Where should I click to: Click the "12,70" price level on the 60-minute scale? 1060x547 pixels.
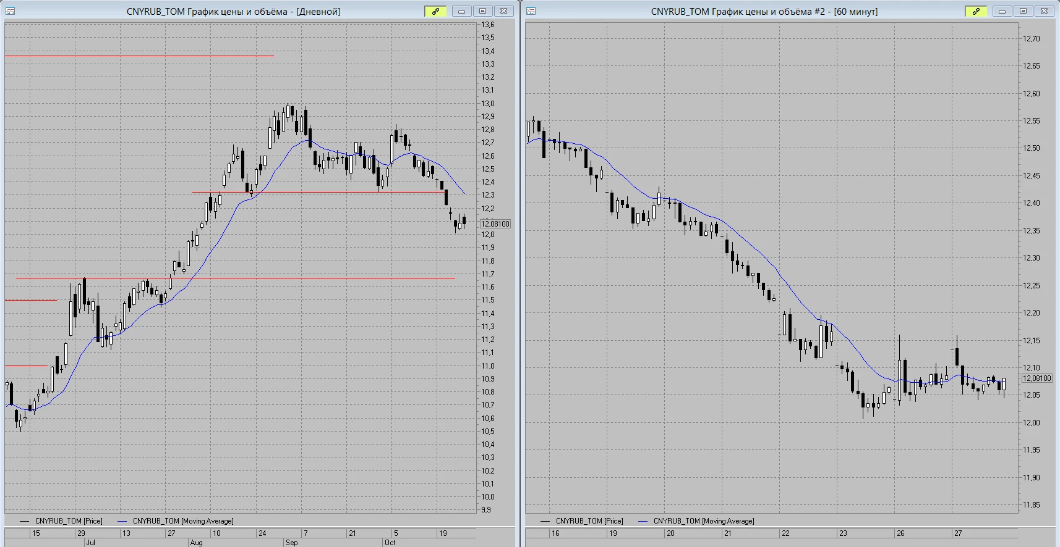[1031, 39]
